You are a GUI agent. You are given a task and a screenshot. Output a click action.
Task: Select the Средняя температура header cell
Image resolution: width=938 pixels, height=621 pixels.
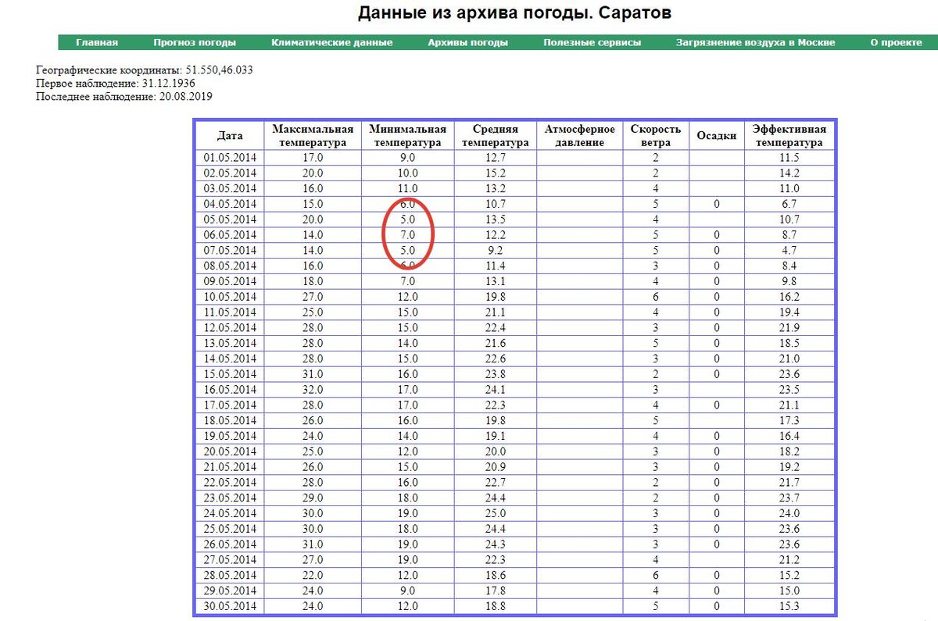[x=497, y=135]
